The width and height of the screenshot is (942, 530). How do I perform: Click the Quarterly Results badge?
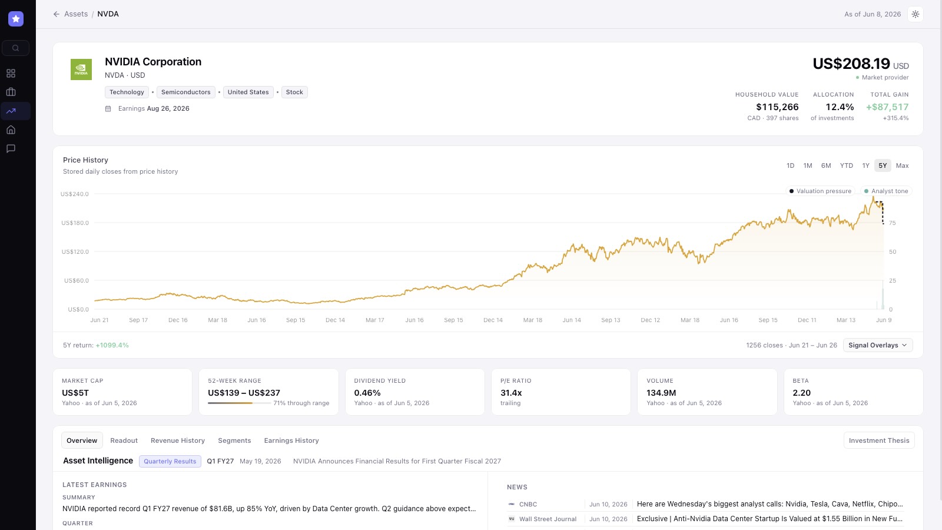(x=170, y=462)
